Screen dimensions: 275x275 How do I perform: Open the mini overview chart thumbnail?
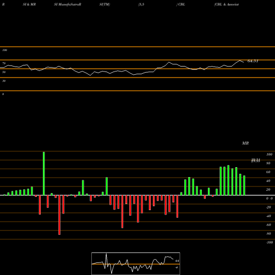pos(136,263)
